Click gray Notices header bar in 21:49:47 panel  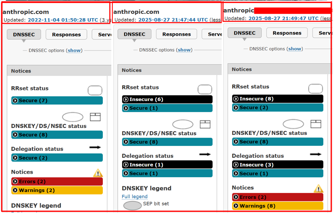[280, 69]
